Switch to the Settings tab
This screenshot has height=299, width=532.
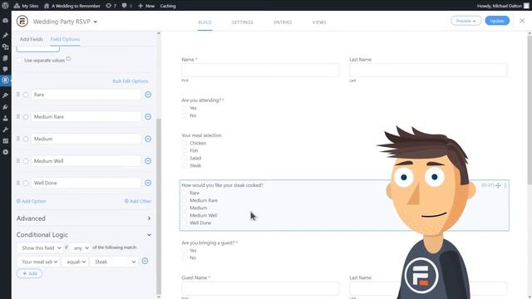coord(242,22)
